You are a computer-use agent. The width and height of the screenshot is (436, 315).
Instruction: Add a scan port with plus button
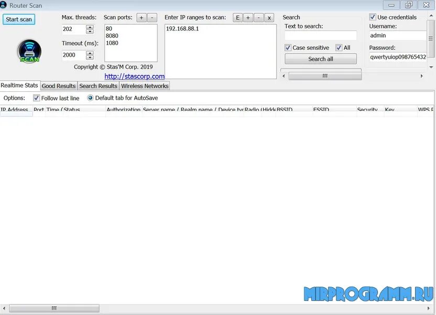tap(141, 18)
